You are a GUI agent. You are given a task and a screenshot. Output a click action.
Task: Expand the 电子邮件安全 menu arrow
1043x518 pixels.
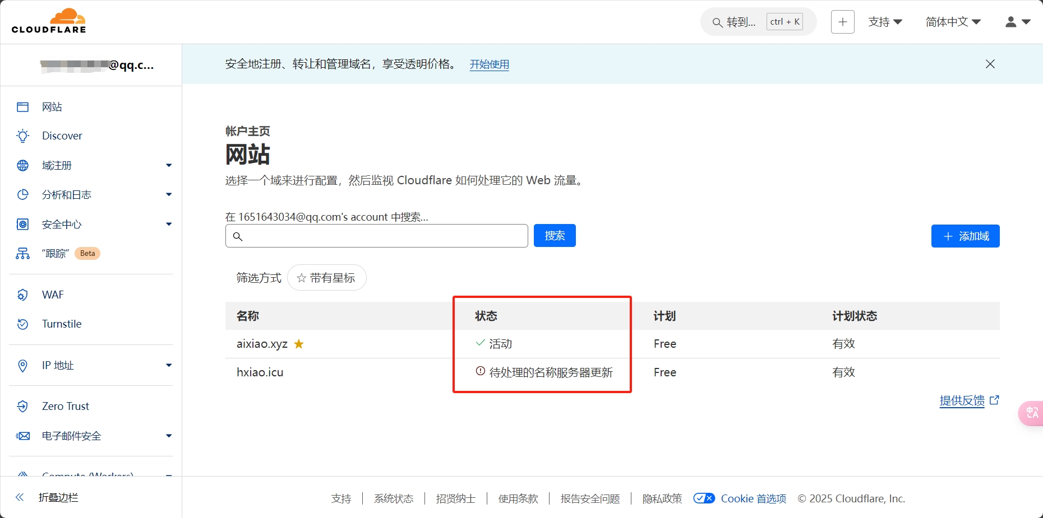pos(169,436)
